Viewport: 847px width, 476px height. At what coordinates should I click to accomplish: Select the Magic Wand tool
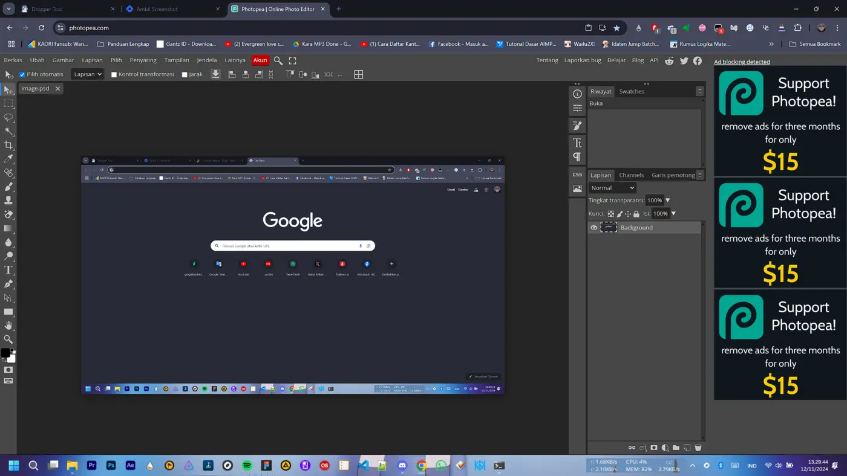(x=8, y=131)
